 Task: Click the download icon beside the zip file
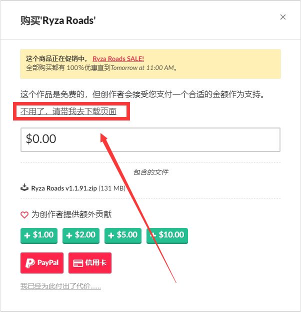(24, 187)
